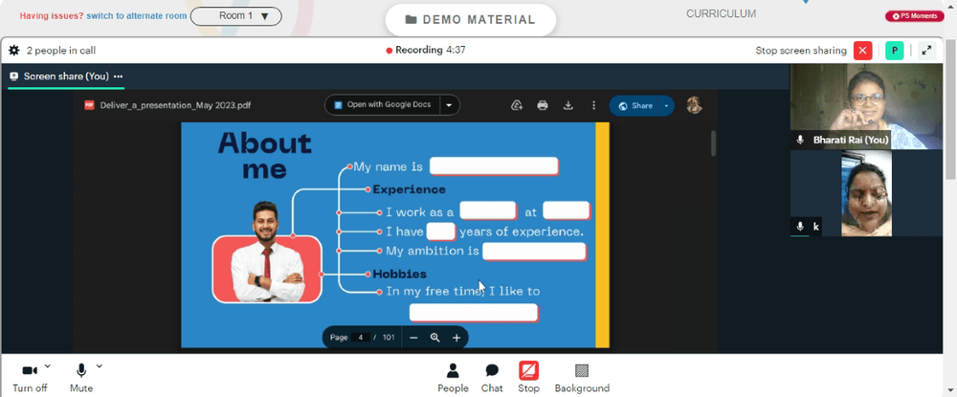The height and width of the screenshot is (397, 957).
Task: Click PS Moments badge
Action: click(x=915, y=16)
